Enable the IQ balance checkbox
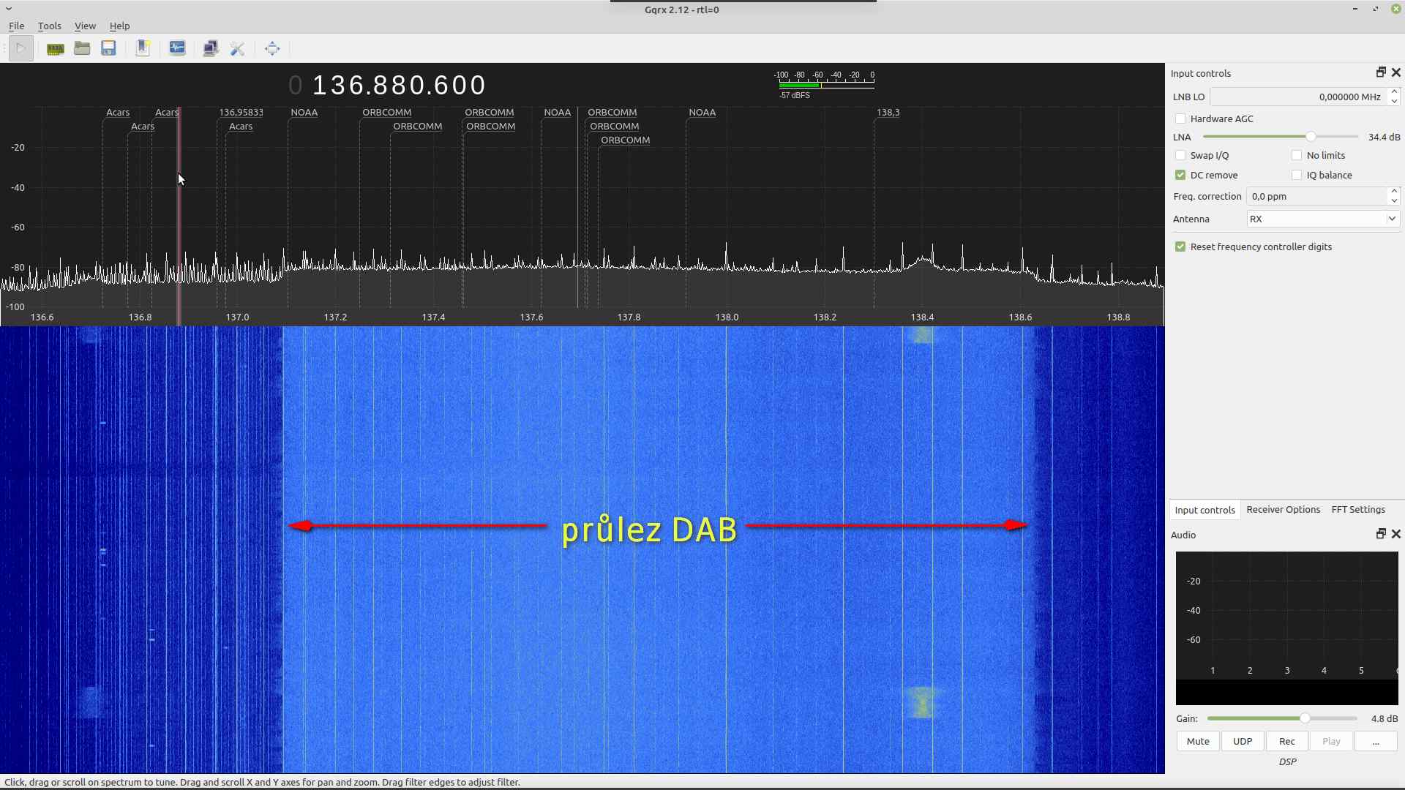 pyautogui.click(x=1297, y=176)
